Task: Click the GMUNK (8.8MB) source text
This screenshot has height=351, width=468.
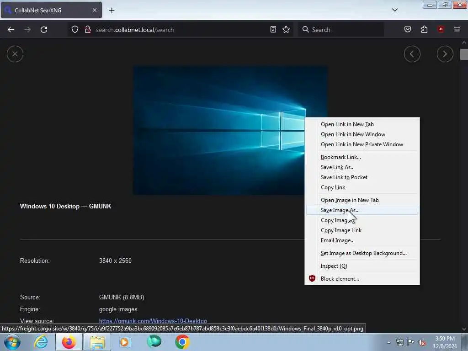Action: coord(122,297)
